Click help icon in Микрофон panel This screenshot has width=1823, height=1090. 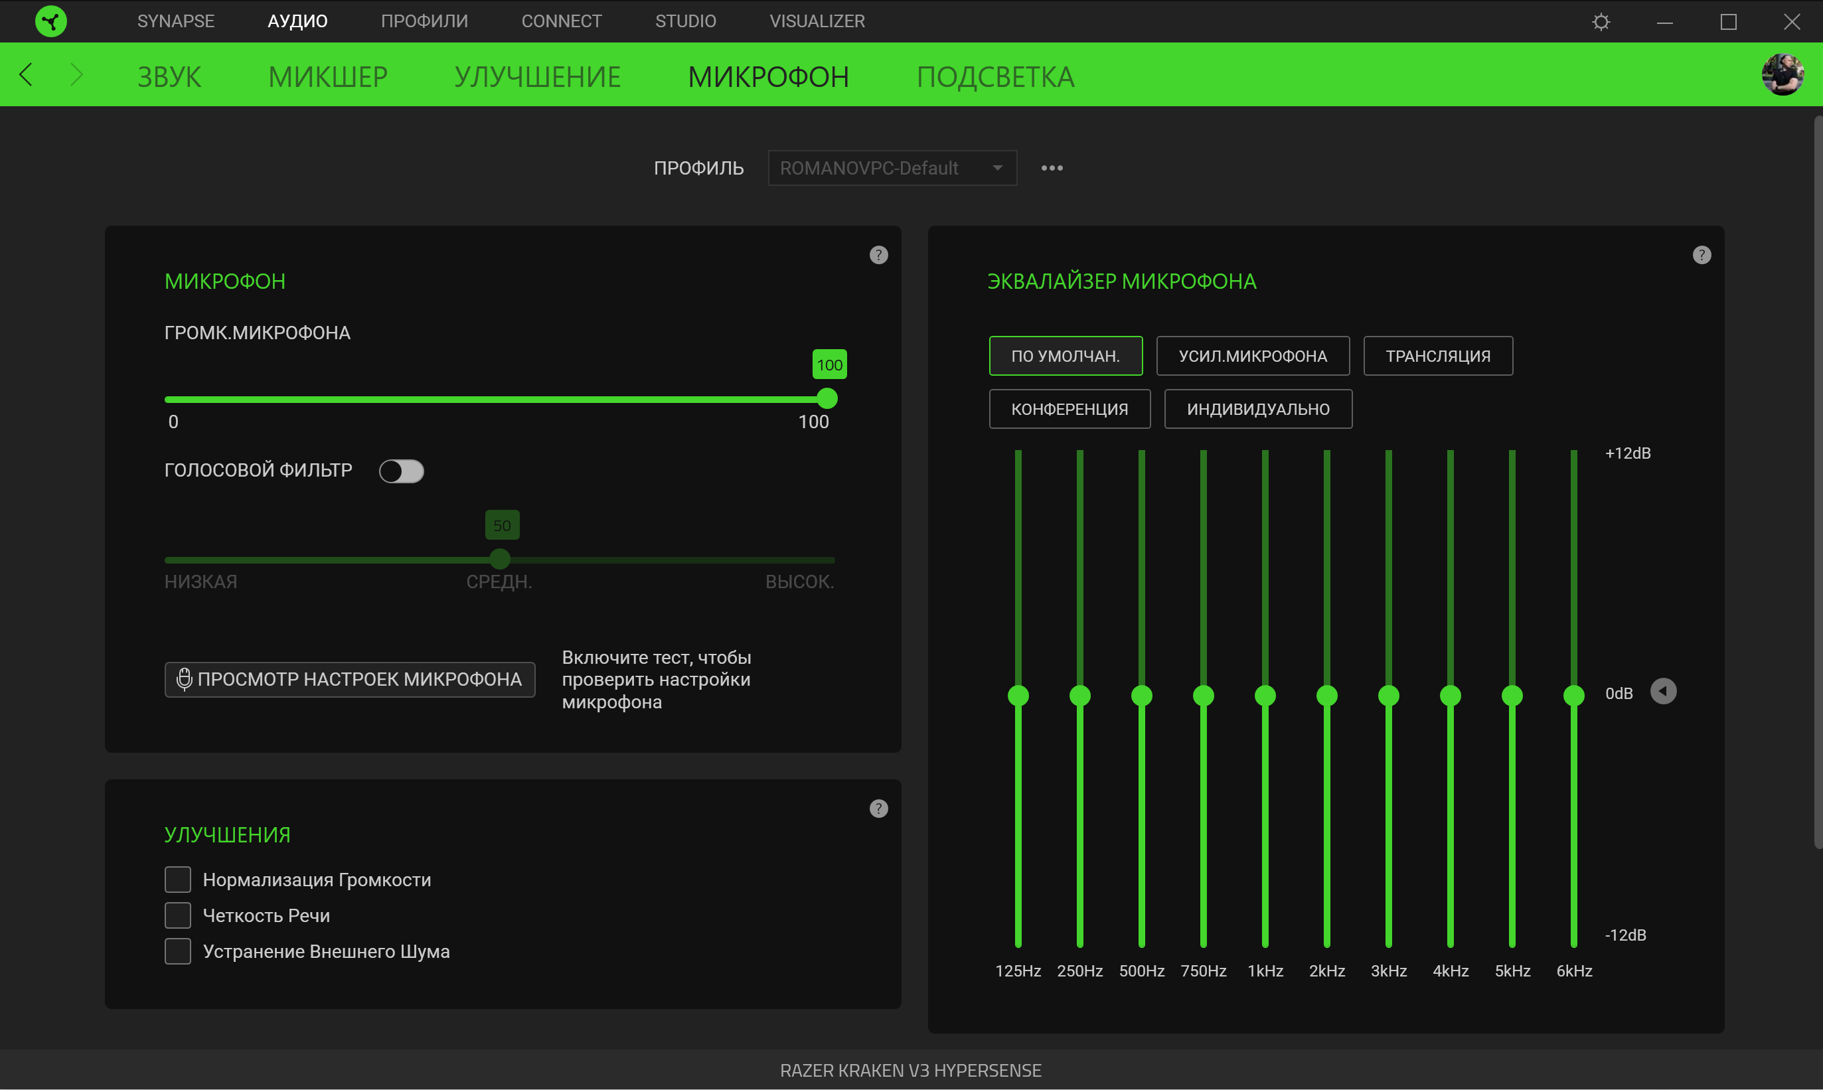pos(878,255)
